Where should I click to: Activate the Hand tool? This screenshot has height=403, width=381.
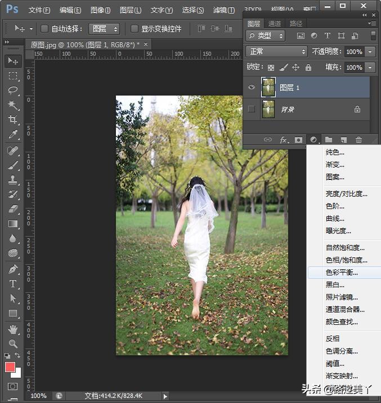tap(13, 329)
